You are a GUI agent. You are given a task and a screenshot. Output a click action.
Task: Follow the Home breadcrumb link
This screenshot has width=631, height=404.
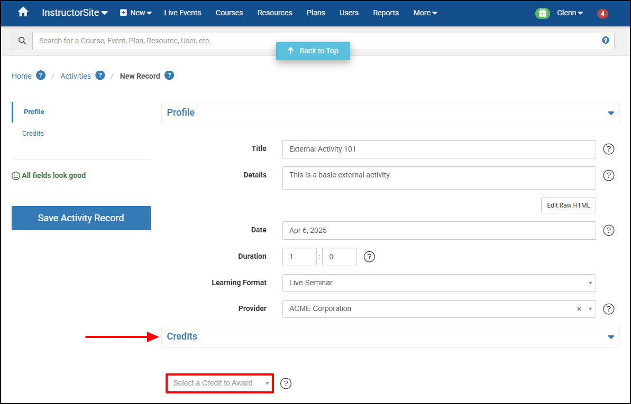(x=22, y=76)
